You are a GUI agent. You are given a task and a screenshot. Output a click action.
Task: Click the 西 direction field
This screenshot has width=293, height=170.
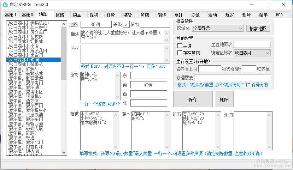[x=149, y=94]
